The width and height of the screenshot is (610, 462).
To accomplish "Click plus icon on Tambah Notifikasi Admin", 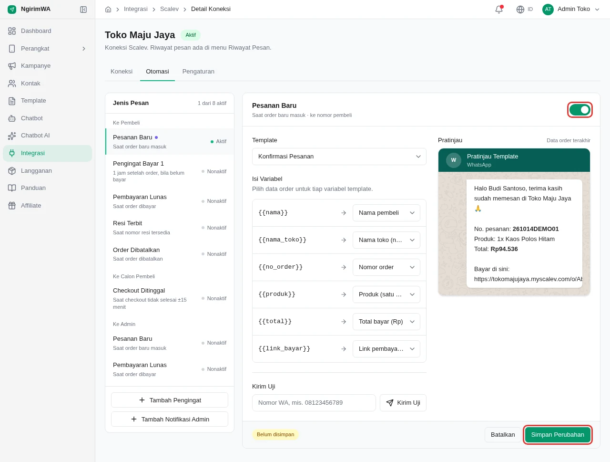I will click(x=134, y=419).
